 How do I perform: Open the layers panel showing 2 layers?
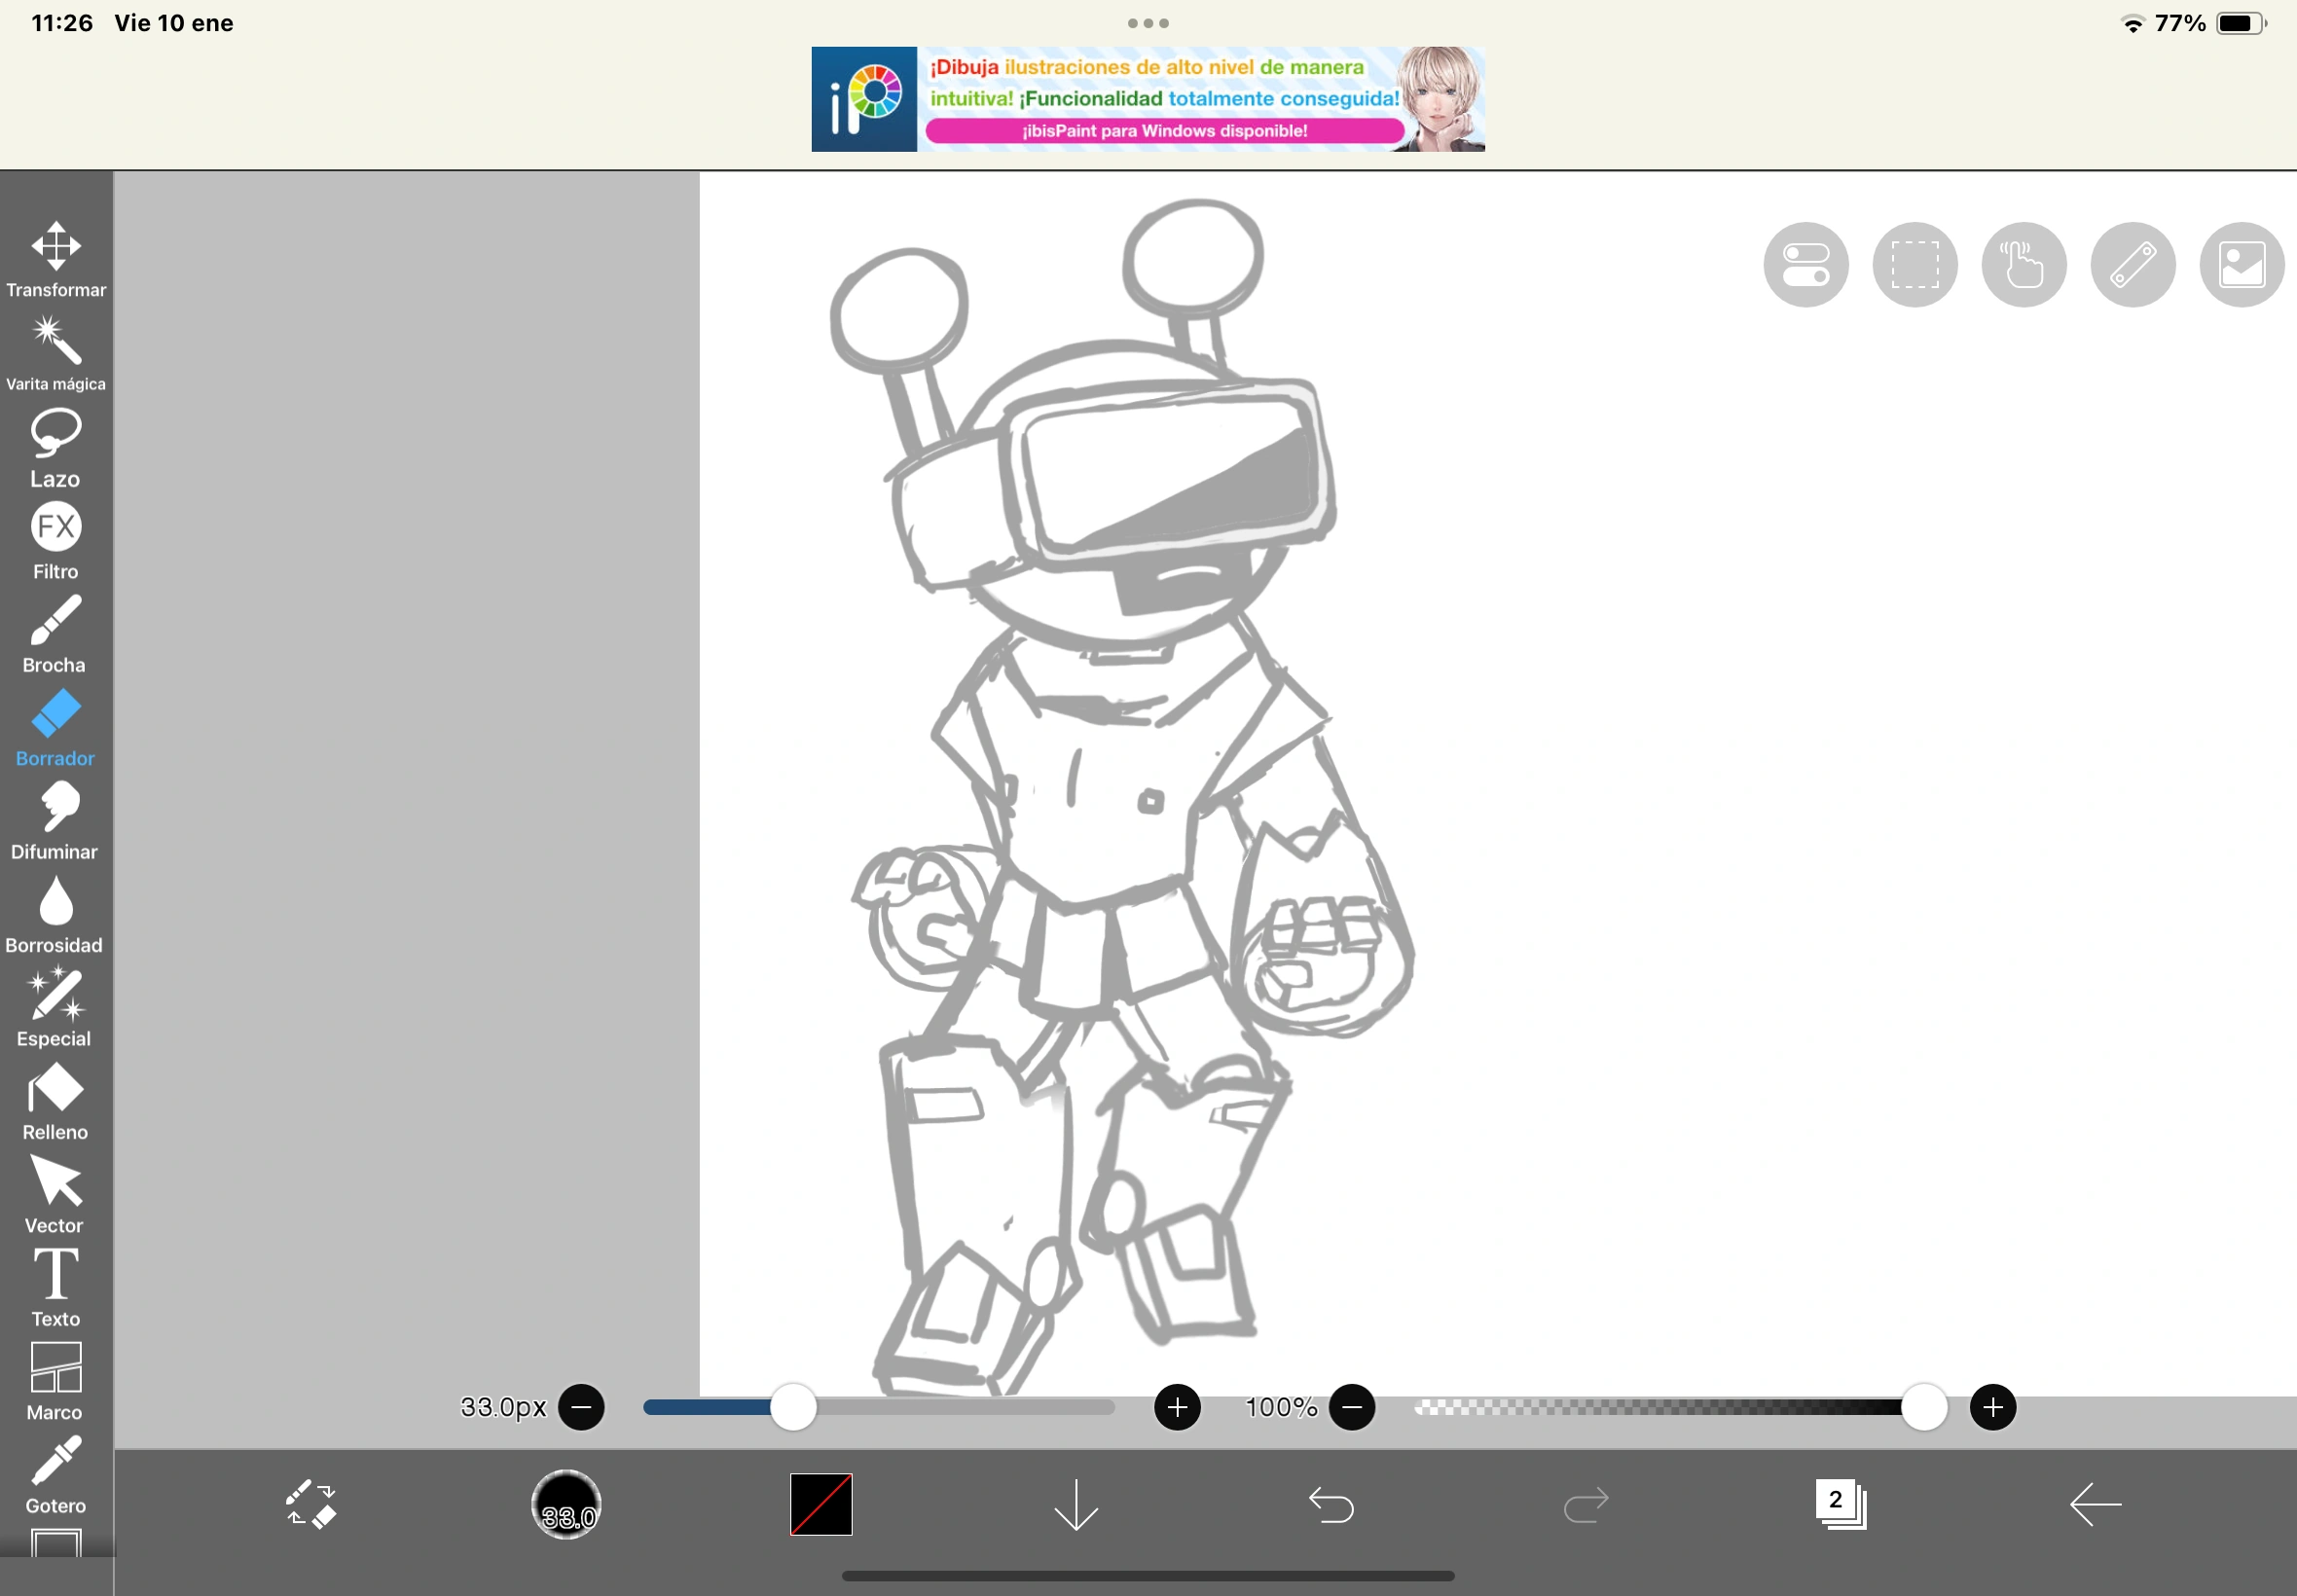point(1838,1504)
